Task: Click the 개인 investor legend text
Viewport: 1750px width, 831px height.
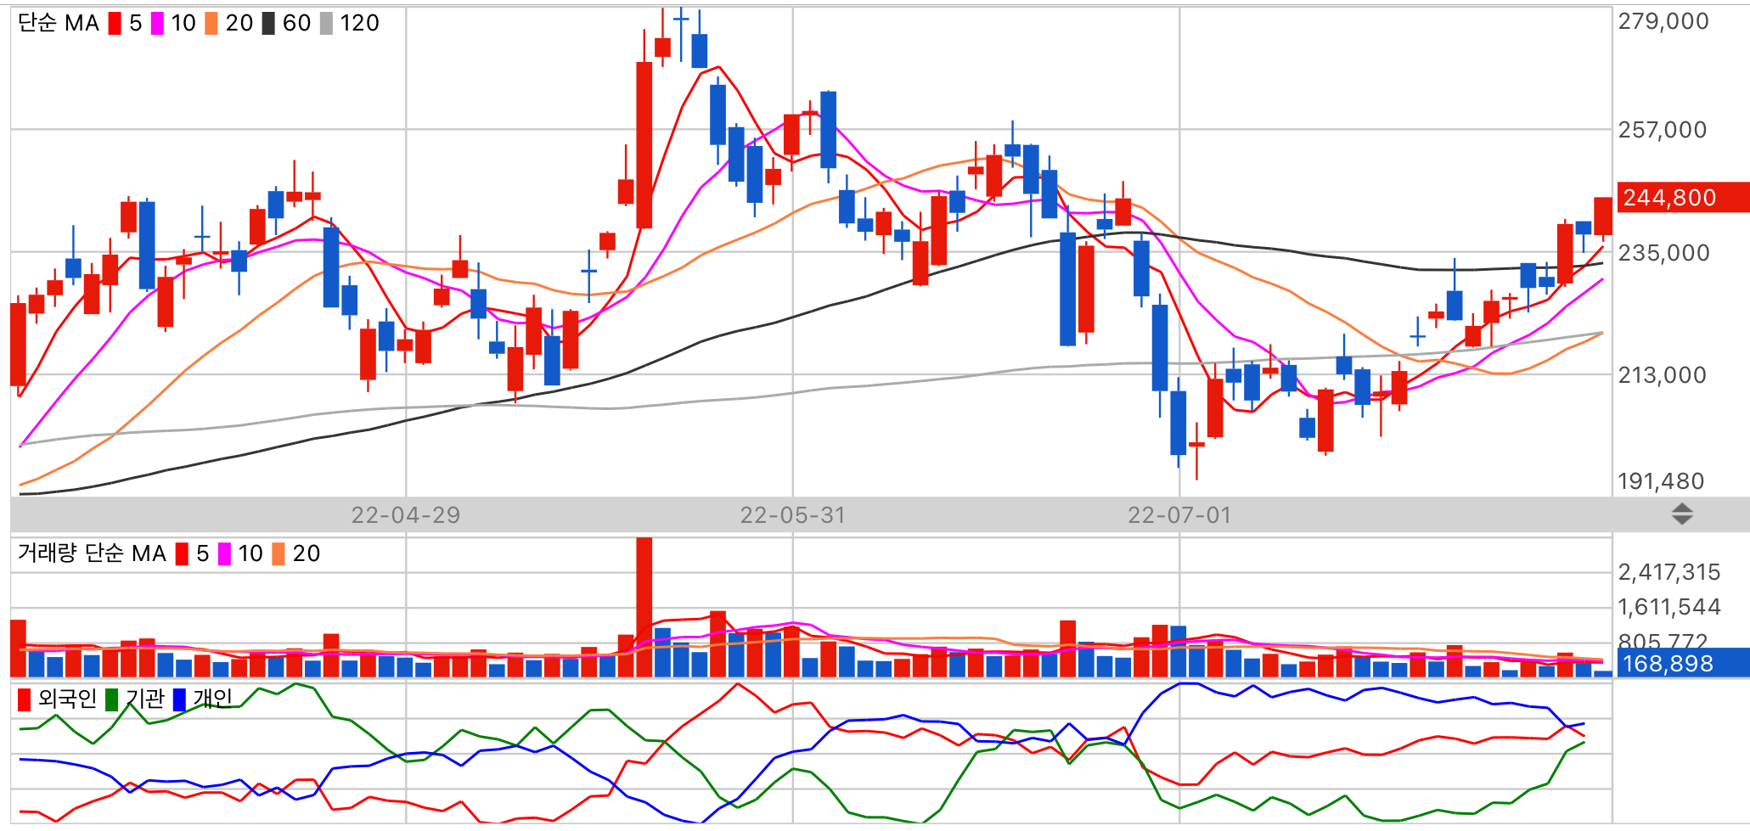Action: click(213, 699)
